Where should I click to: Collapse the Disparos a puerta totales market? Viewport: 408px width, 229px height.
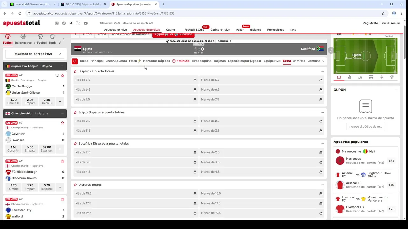click(322, 71)
